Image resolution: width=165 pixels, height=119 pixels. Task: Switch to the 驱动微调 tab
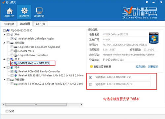[25, 24]
